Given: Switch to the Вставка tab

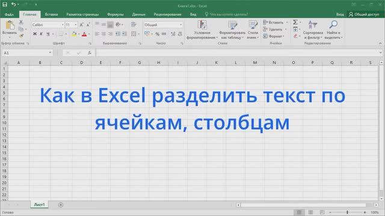Looking at the screenshot, I should [x=51, y=14].
